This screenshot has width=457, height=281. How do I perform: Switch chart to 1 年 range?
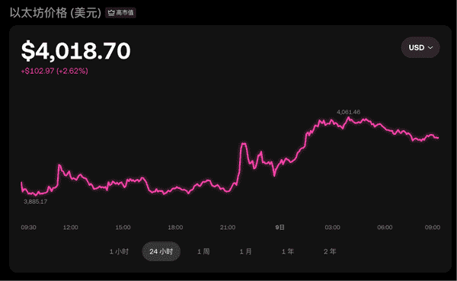[288, 251]
